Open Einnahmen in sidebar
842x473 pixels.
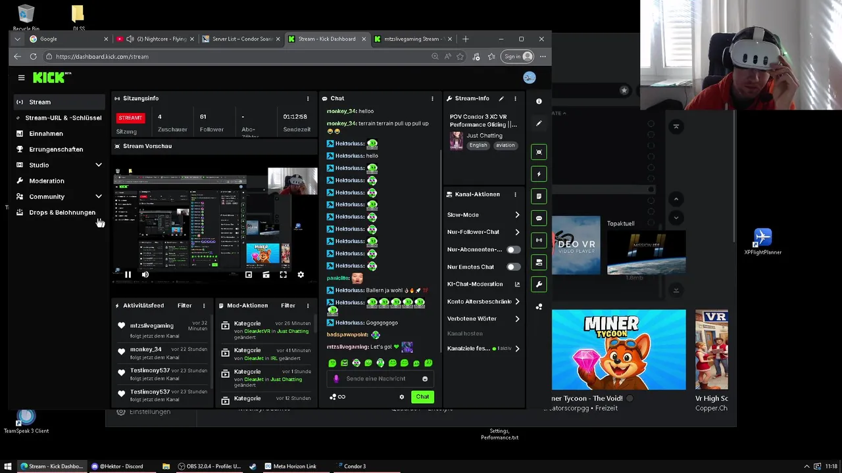coord(59,133)
